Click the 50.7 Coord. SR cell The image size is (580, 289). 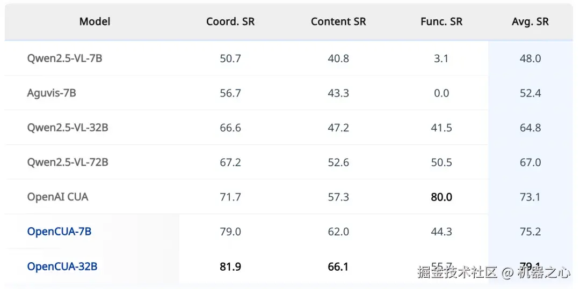[x=230, y=58]
